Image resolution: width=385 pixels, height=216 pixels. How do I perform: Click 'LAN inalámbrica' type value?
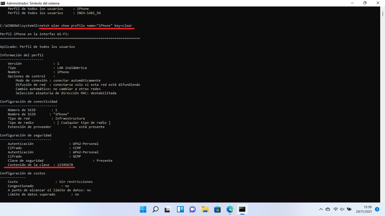(72, 68)
